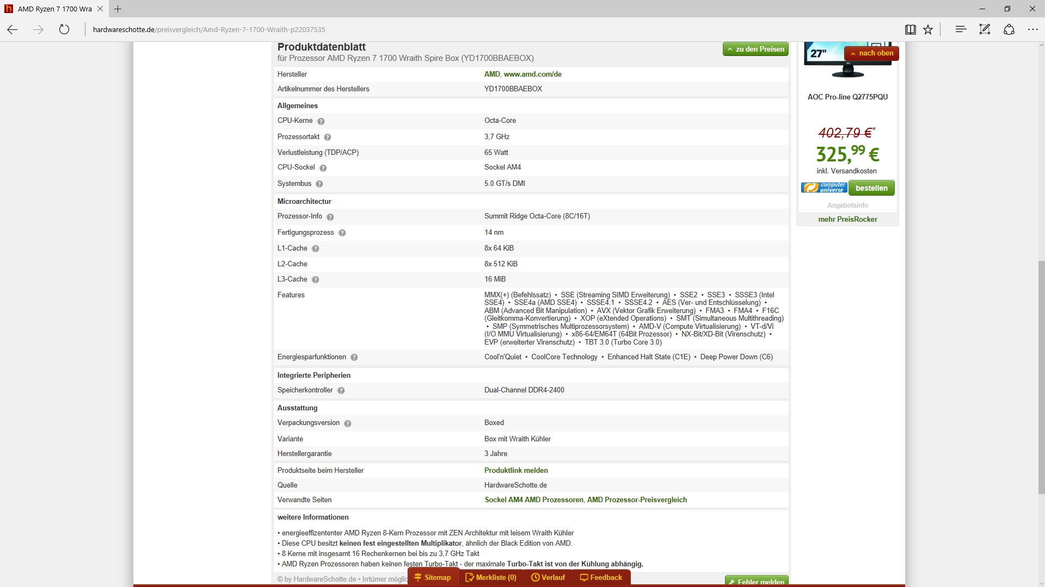The width and height of the screenshot is (1045, 587).
Task: Add page to favorites star icon
Action: point(928,29)
